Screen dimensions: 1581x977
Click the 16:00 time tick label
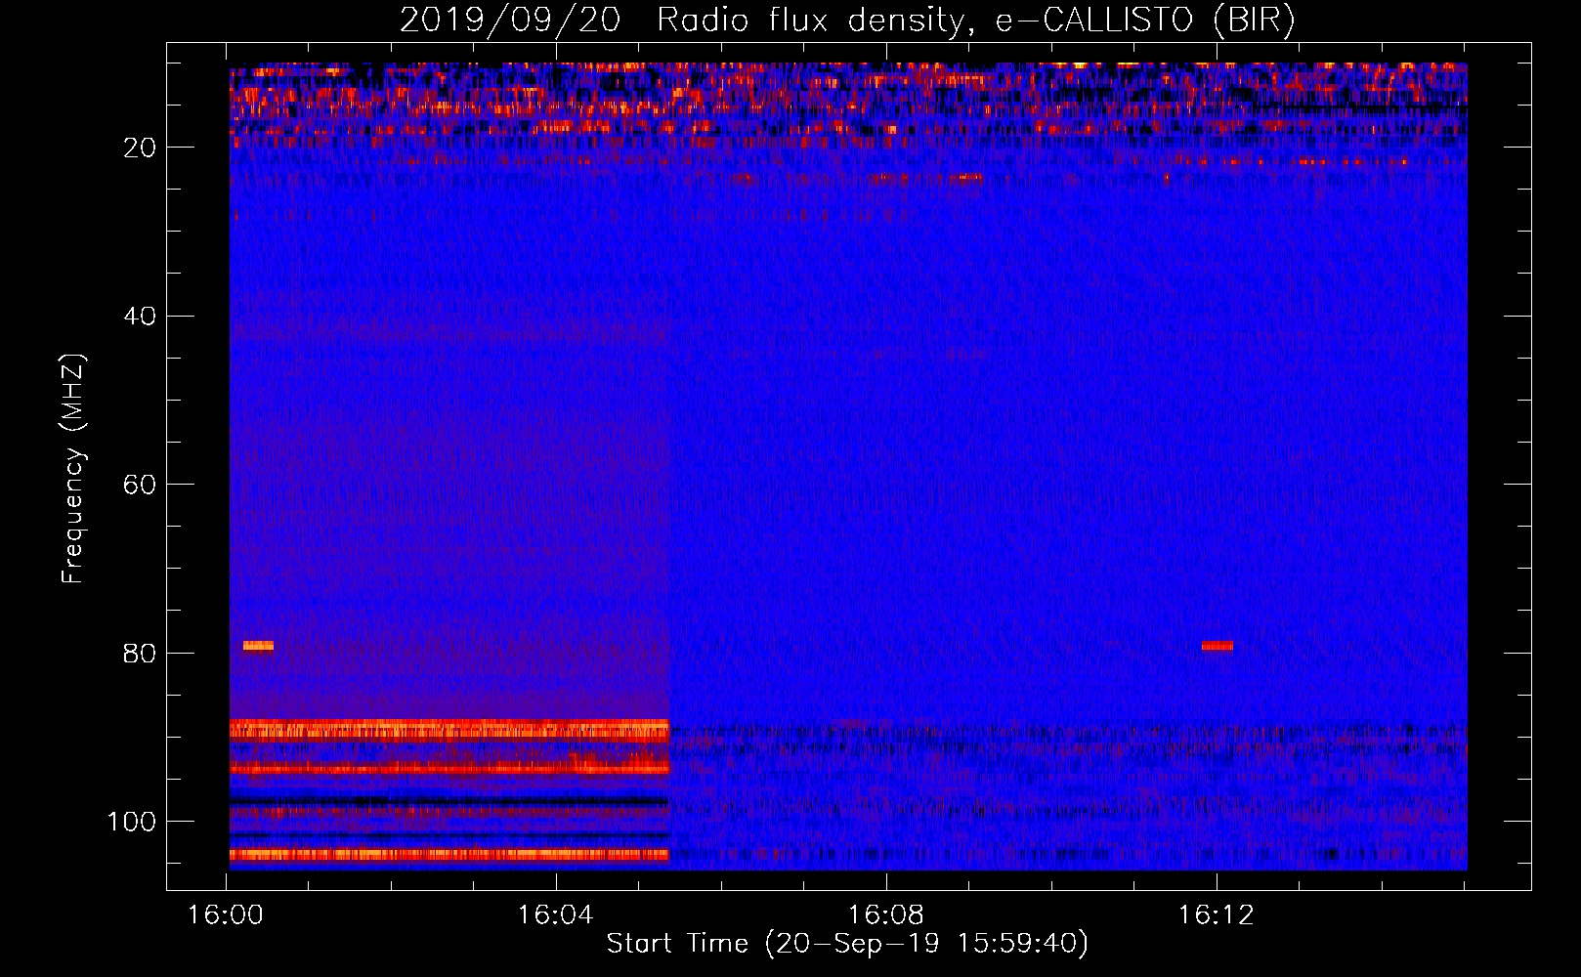click(227, 915)
